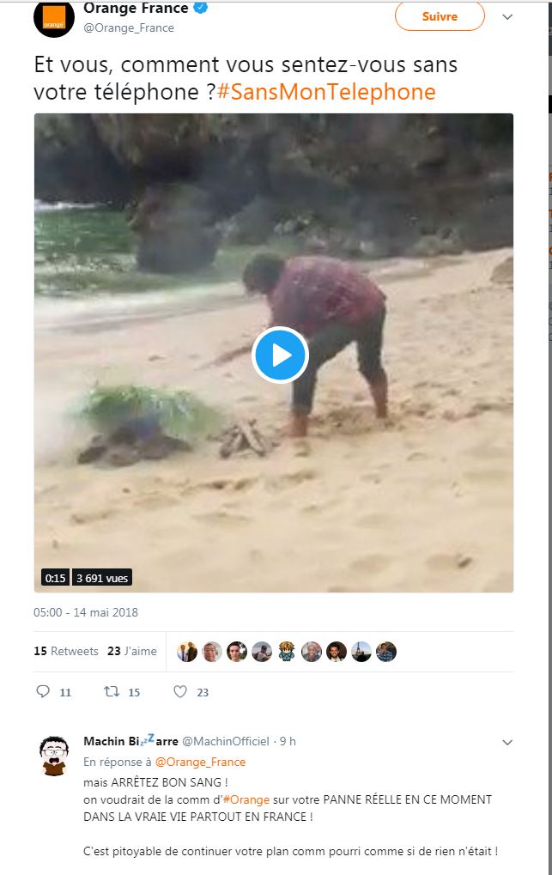Click the verified badge next to Orange France

[x=201, y=9]
